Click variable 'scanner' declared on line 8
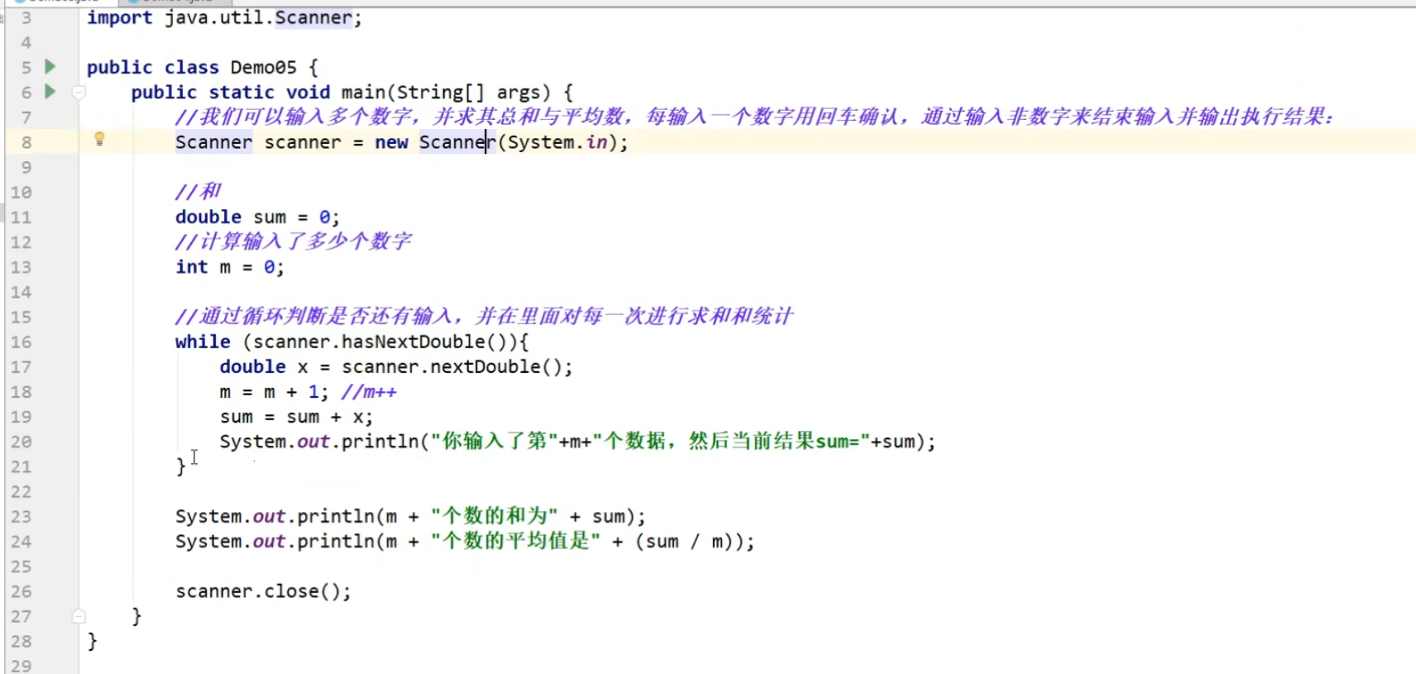The image size is (1416, 674). pyautogui.click(x=302, y=142)
